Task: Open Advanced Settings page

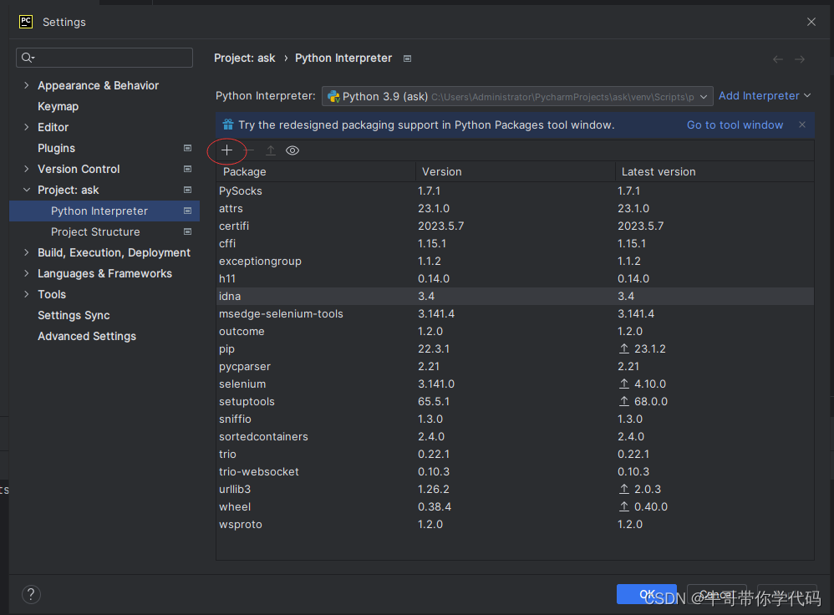Action: 87,336
